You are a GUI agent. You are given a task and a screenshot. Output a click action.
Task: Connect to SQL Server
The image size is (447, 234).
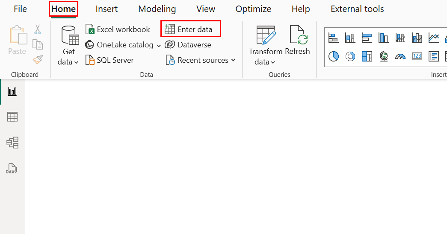click(110, 60)
